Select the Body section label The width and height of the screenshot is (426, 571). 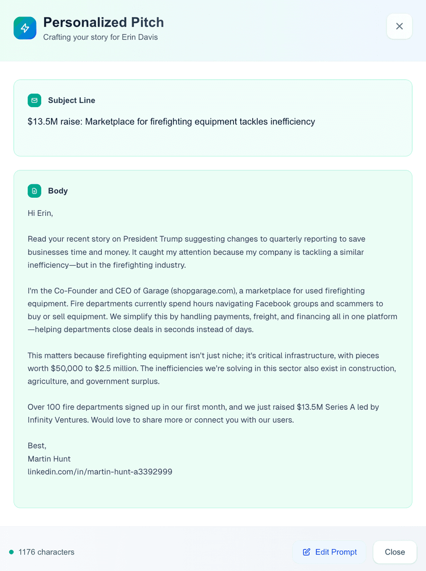[58, 191]
